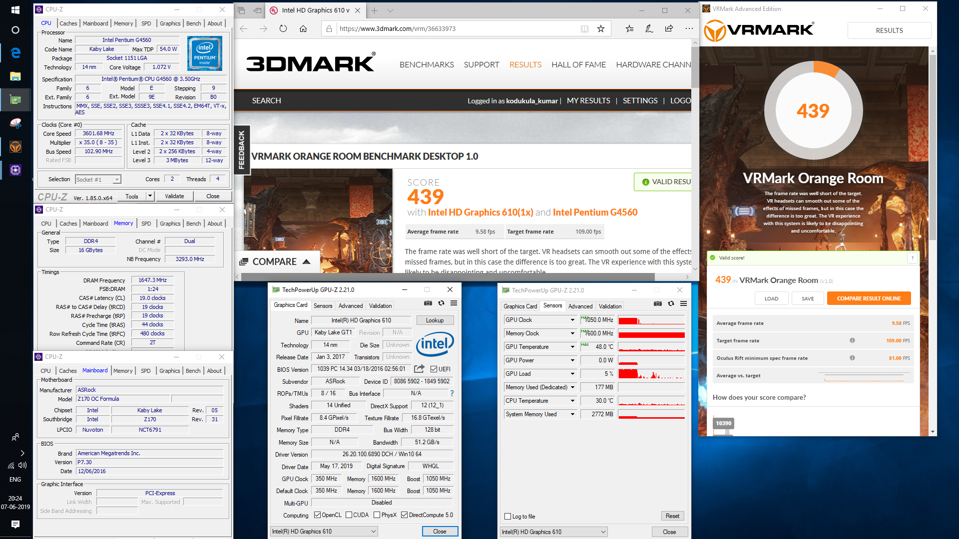Go to browser home page icon
This screenshot has height=539, width=959.
303,28
